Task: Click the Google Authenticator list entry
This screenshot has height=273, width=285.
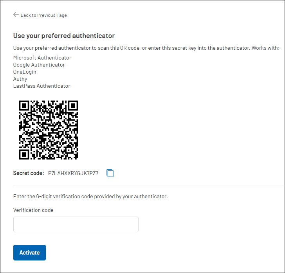Action: click(x=39, y=65)
